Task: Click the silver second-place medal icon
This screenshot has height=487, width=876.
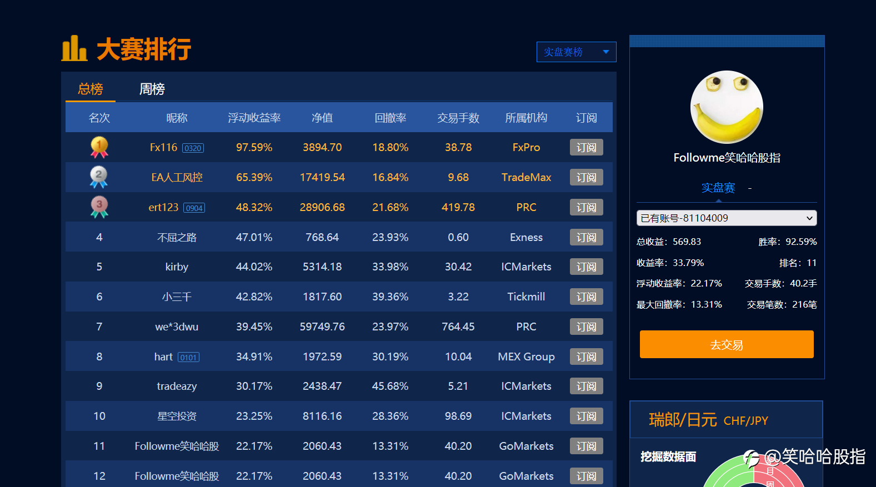Action: tap(99, 177)
